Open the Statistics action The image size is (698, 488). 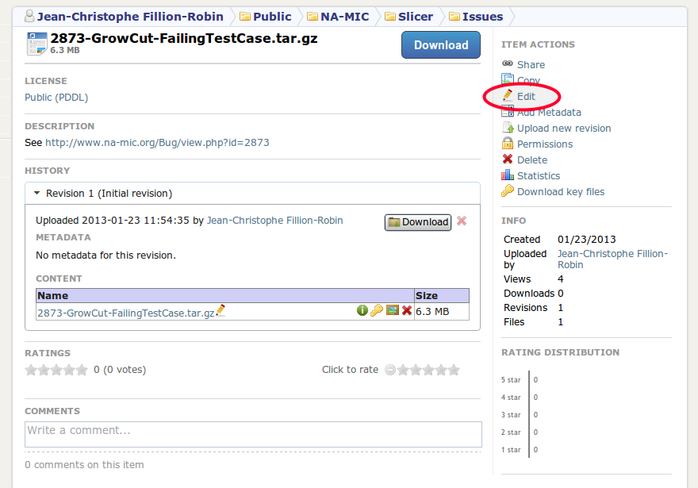(538, 175)
